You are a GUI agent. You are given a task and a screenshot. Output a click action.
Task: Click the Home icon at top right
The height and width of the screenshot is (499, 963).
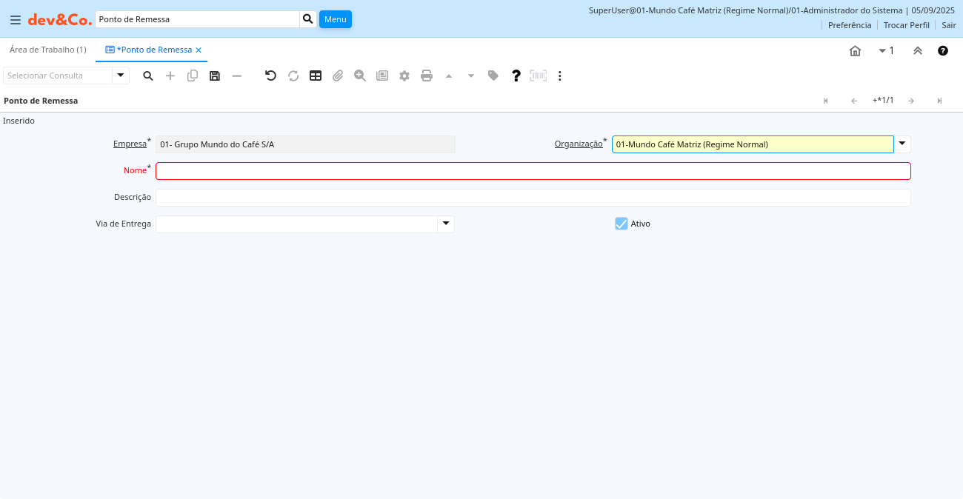click(x=855, y=51)
